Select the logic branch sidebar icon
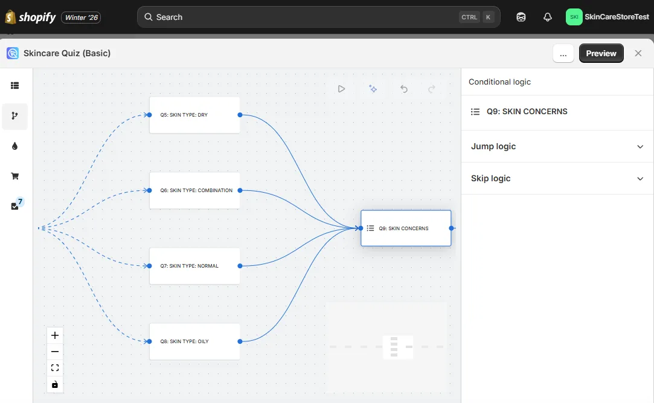The image size is (654, 403). tap(14, 116)
